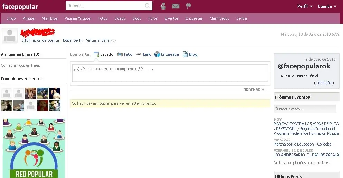This screenshot has height=178, width=343.
Task: Click the facepopular logo
Action: click(x=20, y=7)
